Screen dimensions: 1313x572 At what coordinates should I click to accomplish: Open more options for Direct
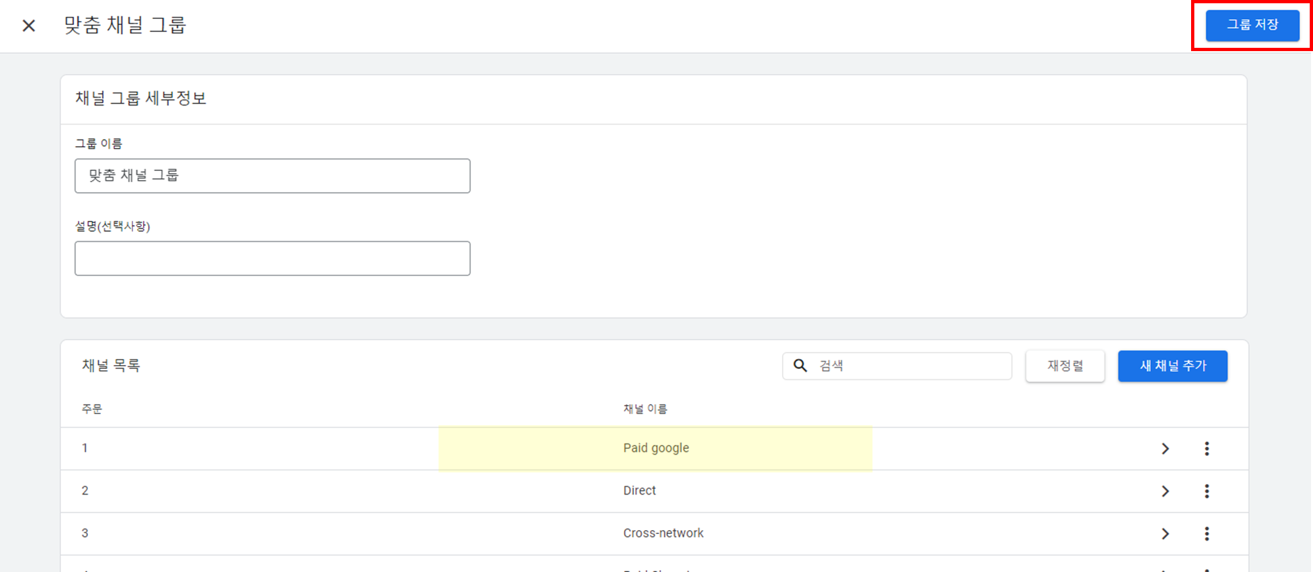point(1207,491)
